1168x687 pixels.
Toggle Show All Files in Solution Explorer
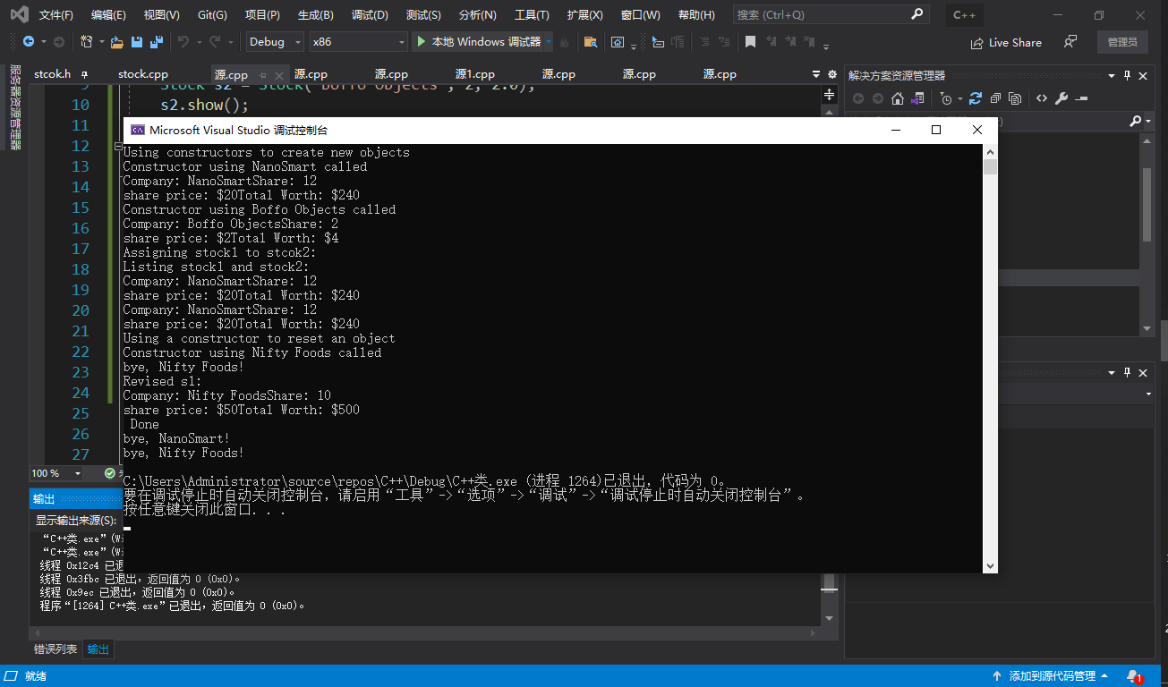(1015, 98)
